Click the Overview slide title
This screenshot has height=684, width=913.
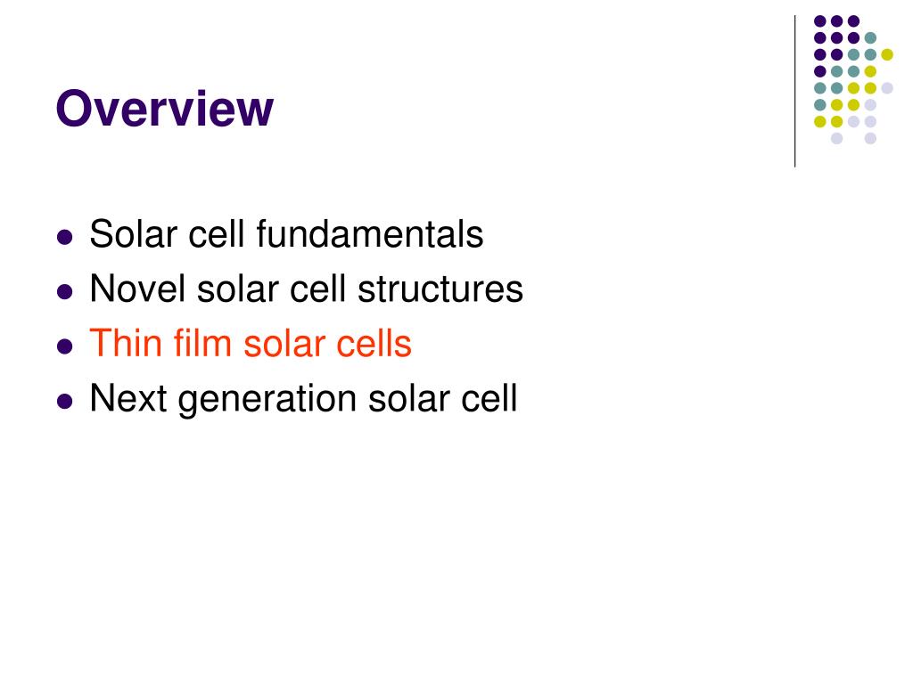pyautogui.click(x=164, y=108)
